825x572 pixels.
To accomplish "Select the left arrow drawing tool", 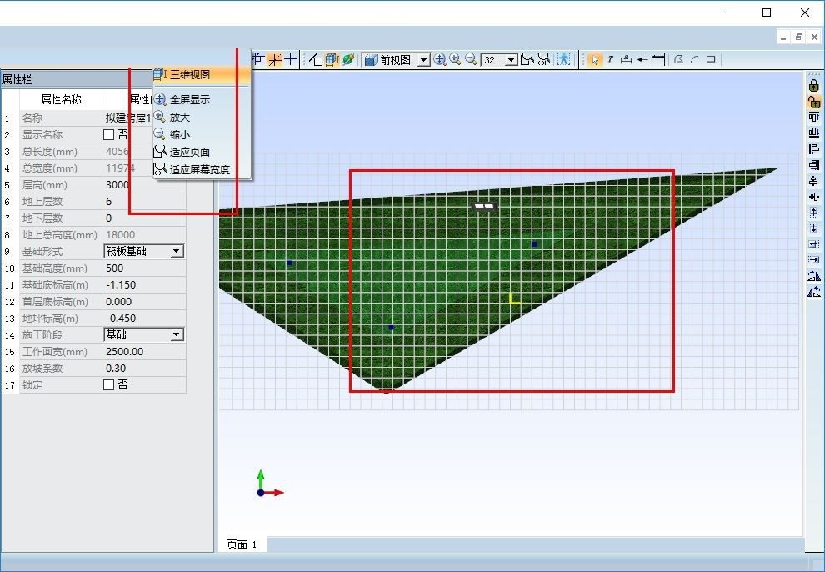I will [642, 59].
